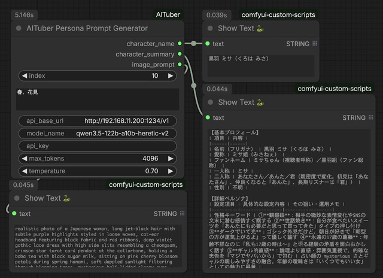Click the empty api_key field
Viewport: 383px width, 278px height.
point(98,146)
